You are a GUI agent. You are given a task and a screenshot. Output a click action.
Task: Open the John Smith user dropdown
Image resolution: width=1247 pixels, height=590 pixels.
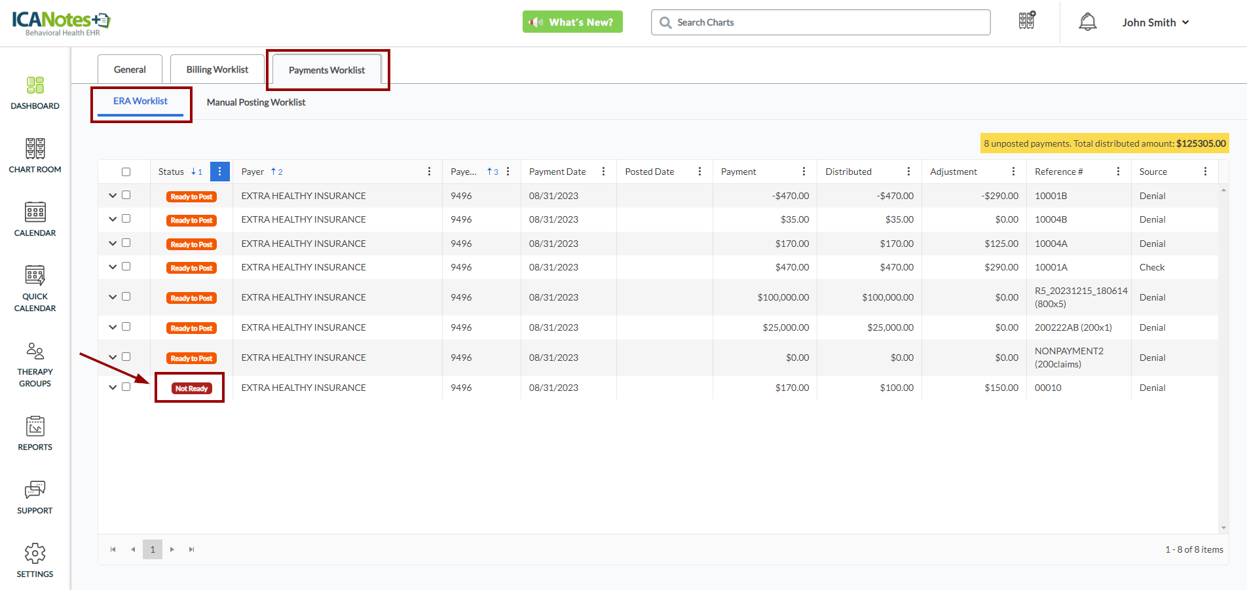(x=1155, y=22)
